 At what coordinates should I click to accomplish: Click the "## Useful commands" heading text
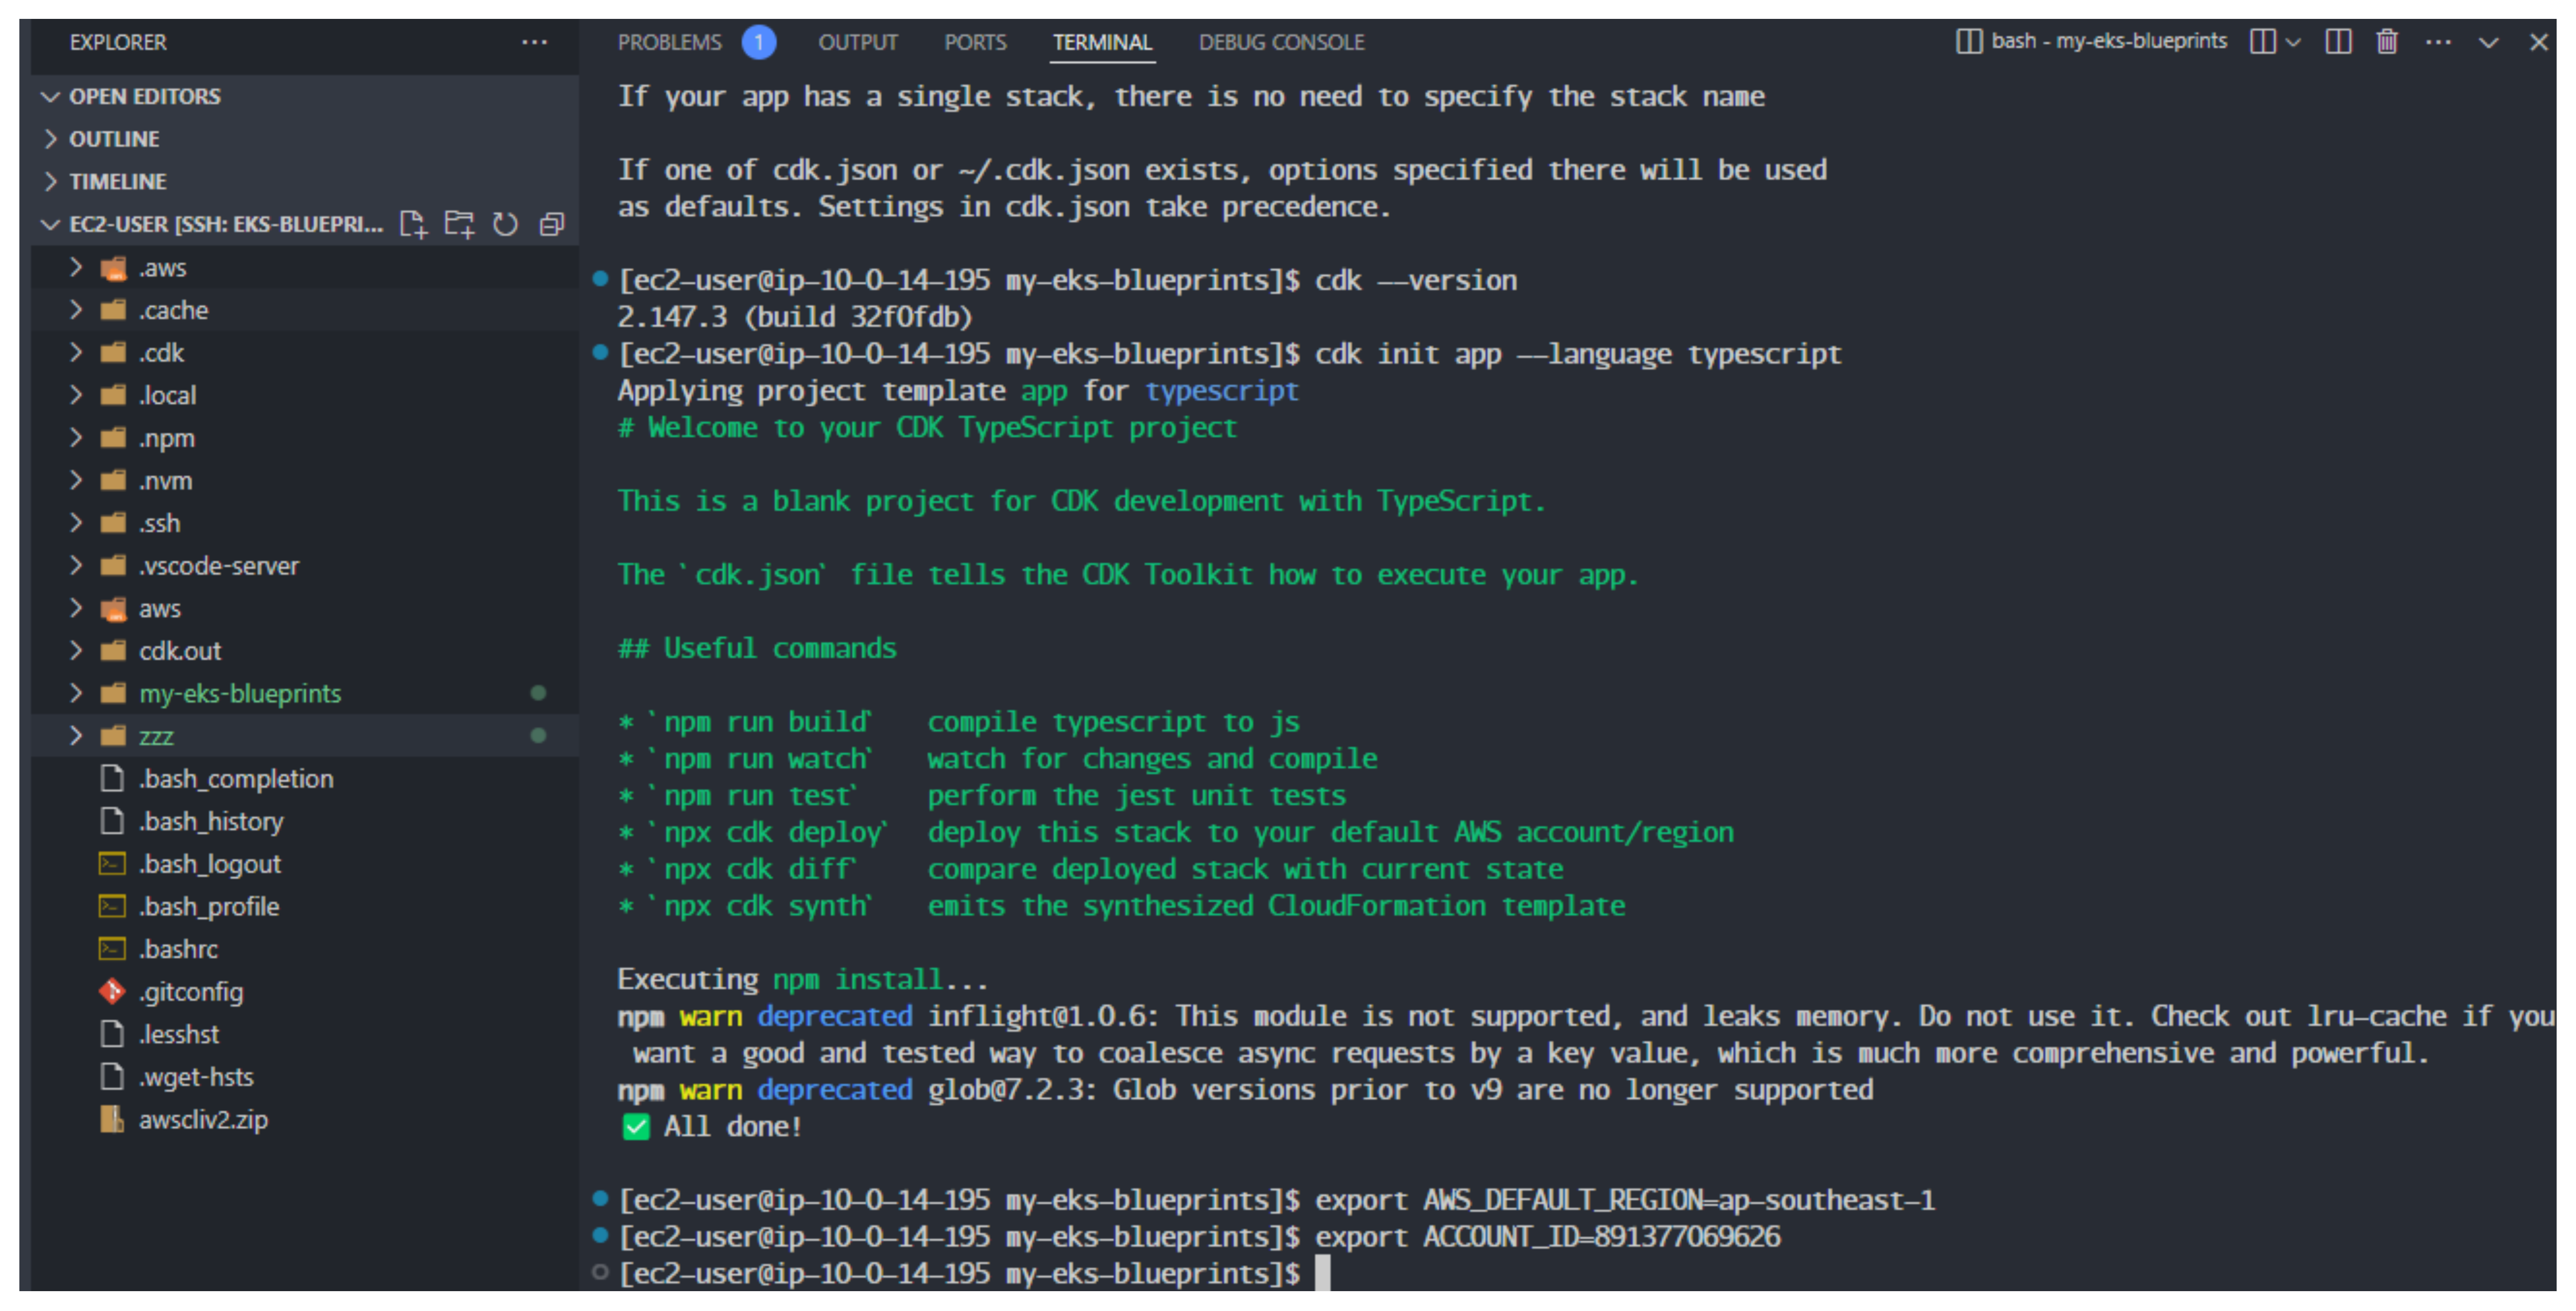coord(757,648)
